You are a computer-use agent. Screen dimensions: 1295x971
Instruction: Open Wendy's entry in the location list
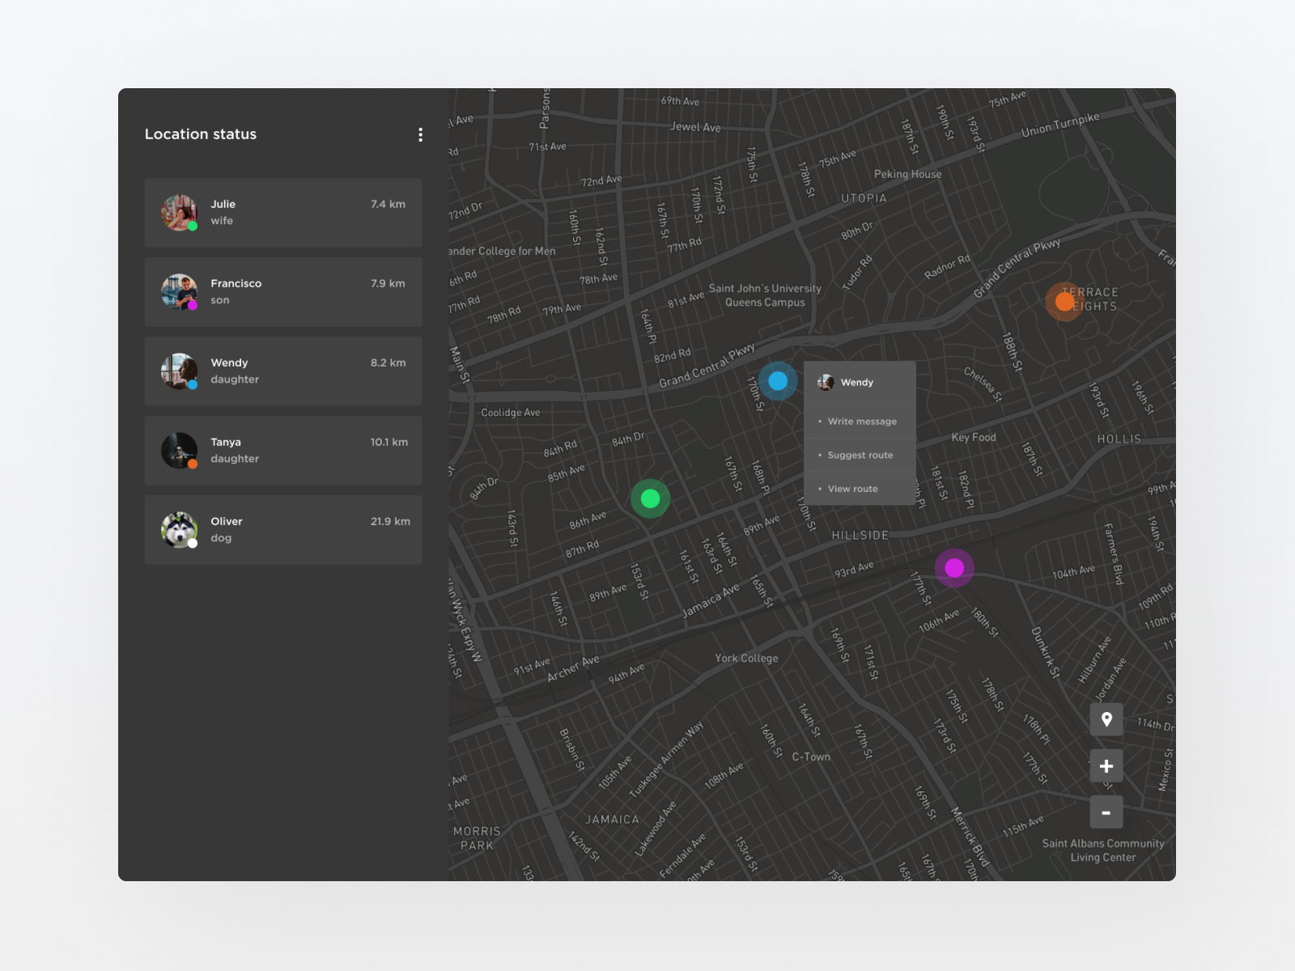(x=283, y=371)
